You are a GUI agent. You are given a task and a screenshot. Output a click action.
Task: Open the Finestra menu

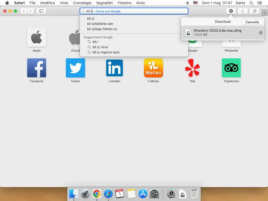coord(124,3)
